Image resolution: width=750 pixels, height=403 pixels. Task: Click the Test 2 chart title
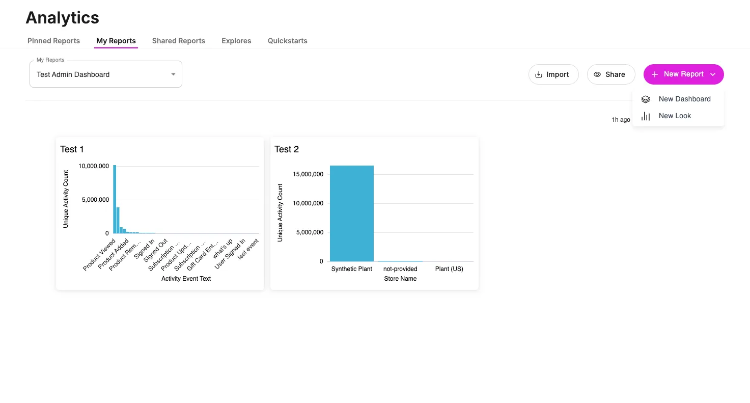(287, 149)
